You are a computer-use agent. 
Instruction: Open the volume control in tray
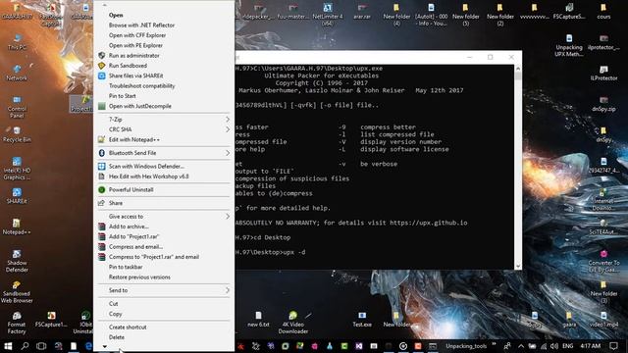554,346
